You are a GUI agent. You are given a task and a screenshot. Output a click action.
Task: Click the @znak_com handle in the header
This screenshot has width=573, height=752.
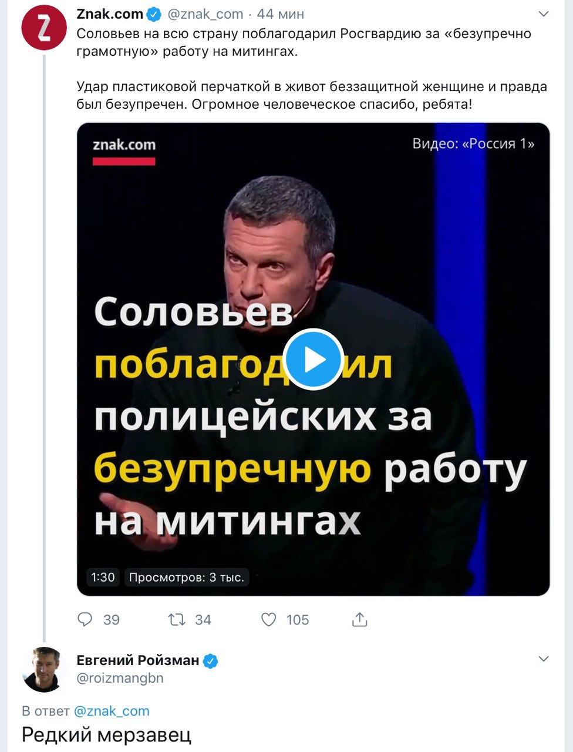205,14
